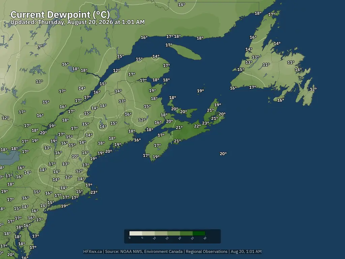Click "Source: NOAA NWS, Environment Canada" footer text
This screenshot has height=259, width=345.
click(144, 251)
